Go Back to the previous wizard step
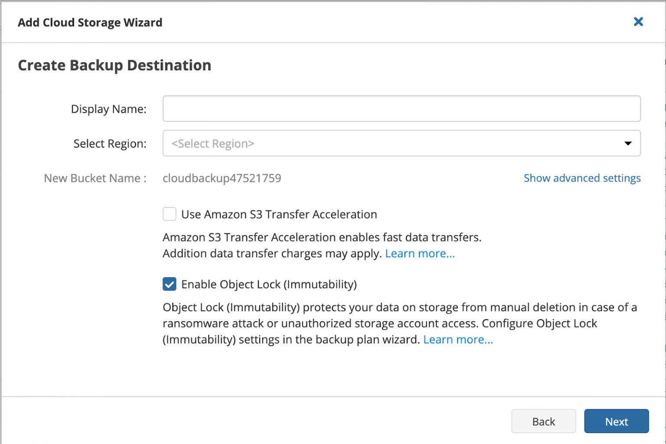 [x=543, y=421]
